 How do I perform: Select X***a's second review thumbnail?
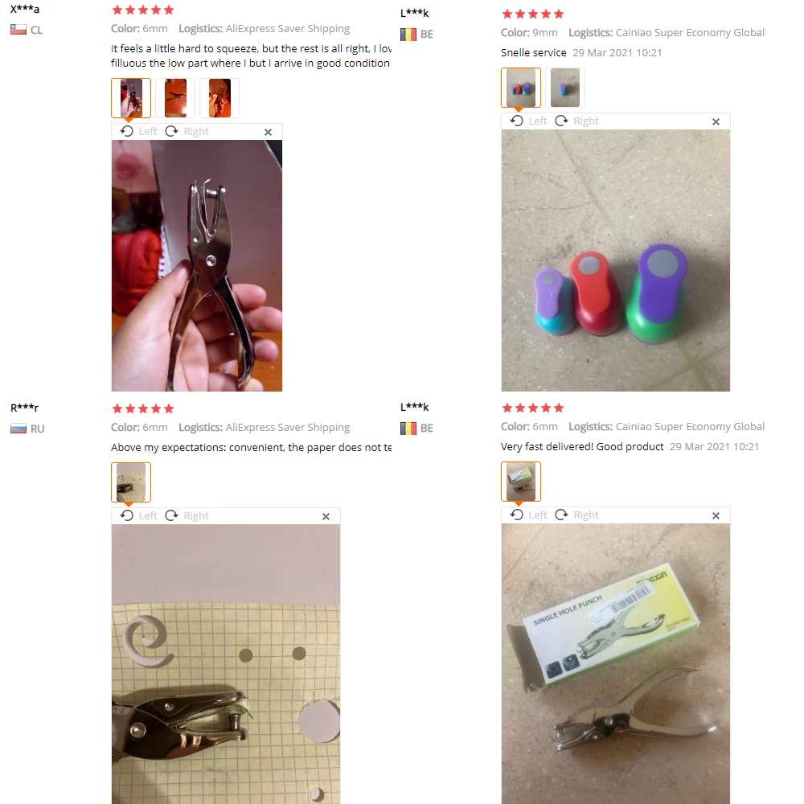[175, 98]
